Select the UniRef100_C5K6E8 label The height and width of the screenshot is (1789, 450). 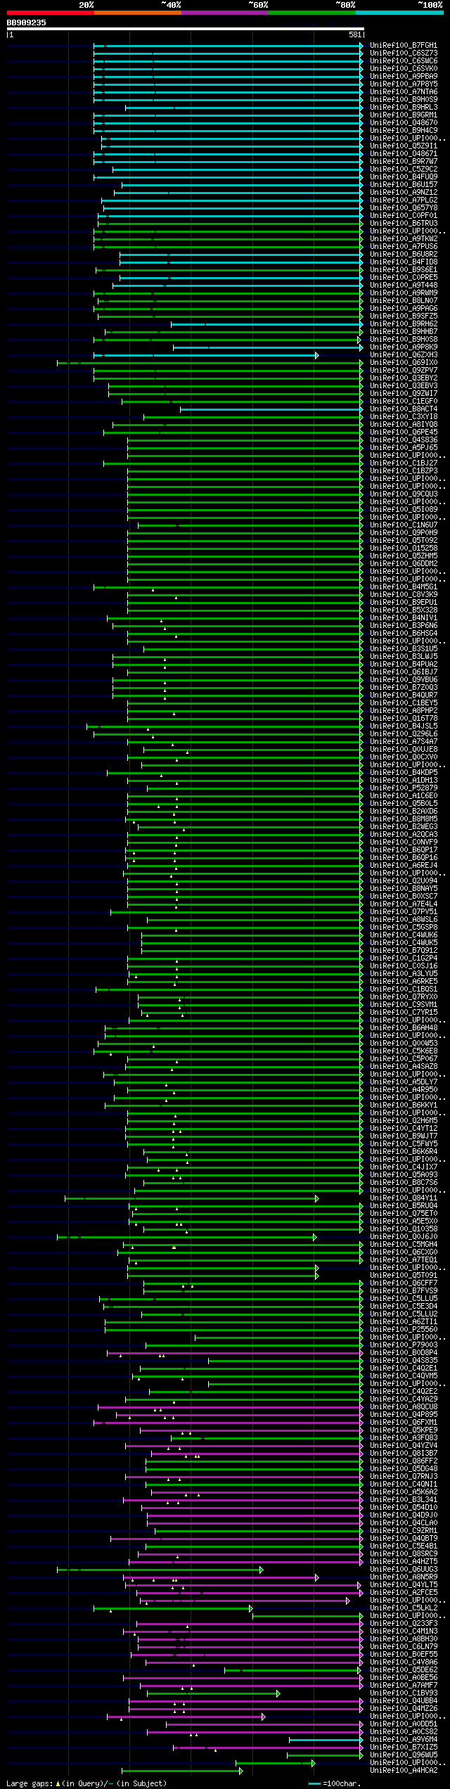(404, 1051)
